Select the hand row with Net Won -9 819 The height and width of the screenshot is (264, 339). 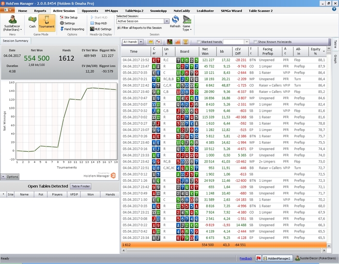tap(224, 225)
